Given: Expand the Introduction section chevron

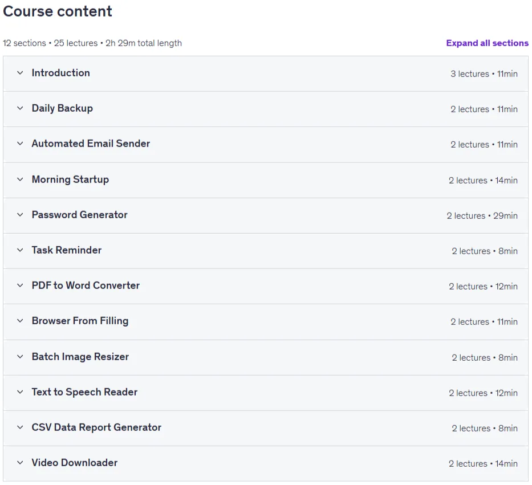Looking at the screenshot, I should [x=20, y=73].
